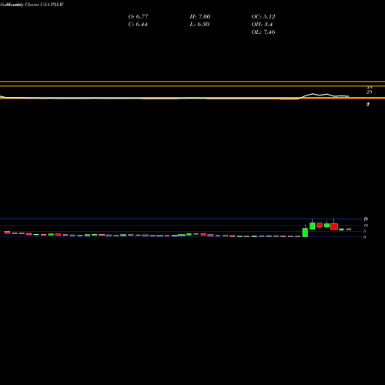Select axis label 10 on candlestick scale

pos(366,226)
